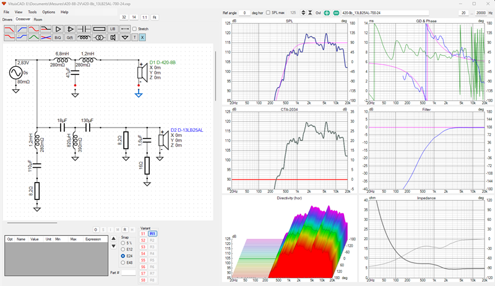Switch to the Room tab
Image resolution: width=495 pixels, height=286 pixels.
tap(38, 20)
